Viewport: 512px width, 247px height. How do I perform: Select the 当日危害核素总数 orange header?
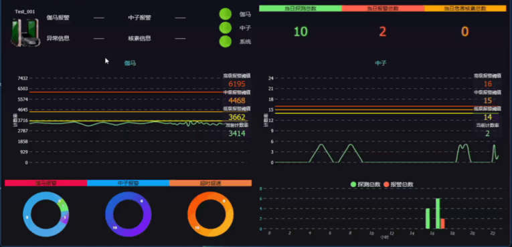pos(465,9)
